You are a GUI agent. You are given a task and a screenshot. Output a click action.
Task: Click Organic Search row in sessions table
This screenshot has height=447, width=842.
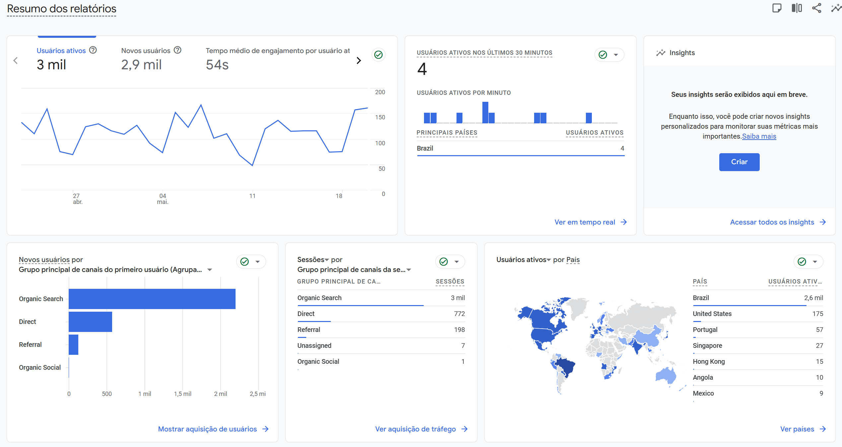click(381, 298)
